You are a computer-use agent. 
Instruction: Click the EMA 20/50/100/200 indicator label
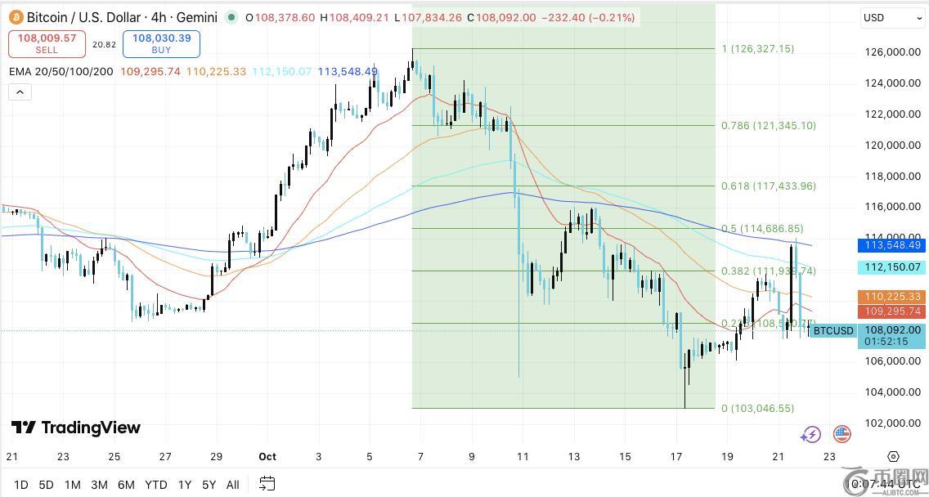pos(61,72)
